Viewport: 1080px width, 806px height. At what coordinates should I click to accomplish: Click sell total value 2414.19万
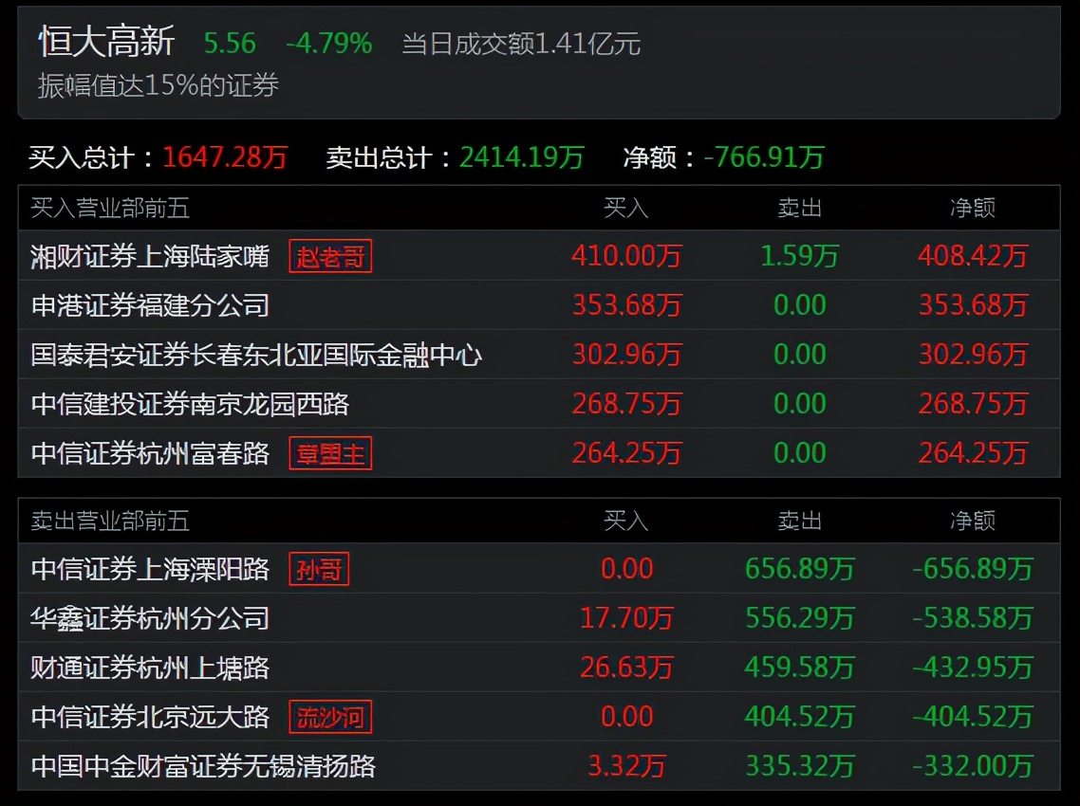point(522,157)
